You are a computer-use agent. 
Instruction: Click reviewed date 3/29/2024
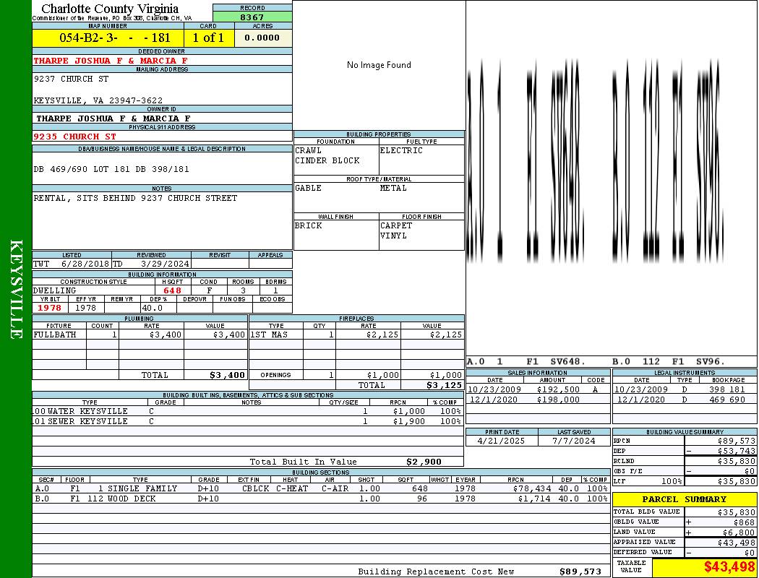click(x=165, y=264)
